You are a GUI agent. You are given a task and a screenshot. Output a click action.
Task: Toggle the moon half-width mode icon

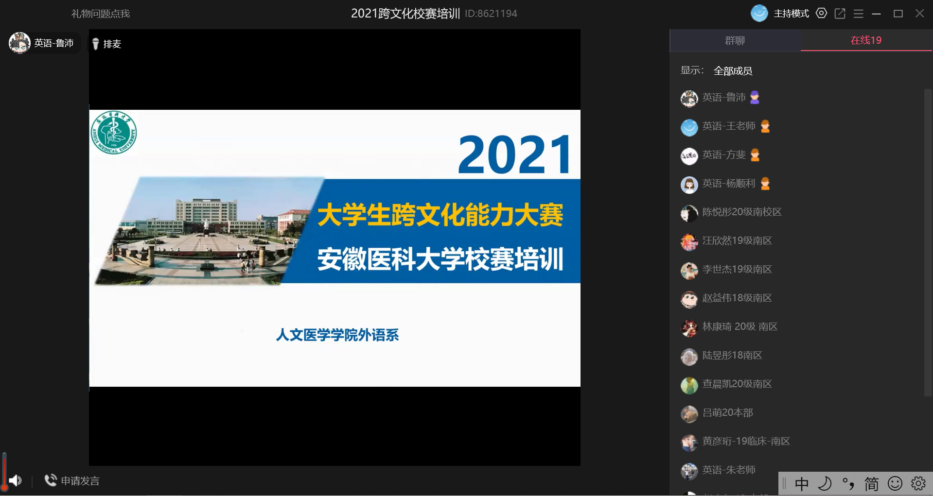[x=825, y=483]
